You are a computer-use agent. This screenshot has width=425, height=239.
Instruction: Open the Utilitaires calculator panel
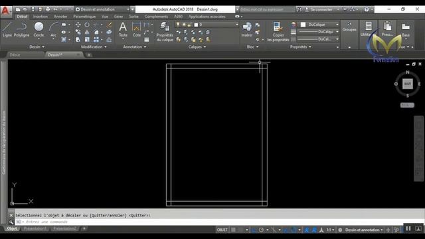coord(368,29)
